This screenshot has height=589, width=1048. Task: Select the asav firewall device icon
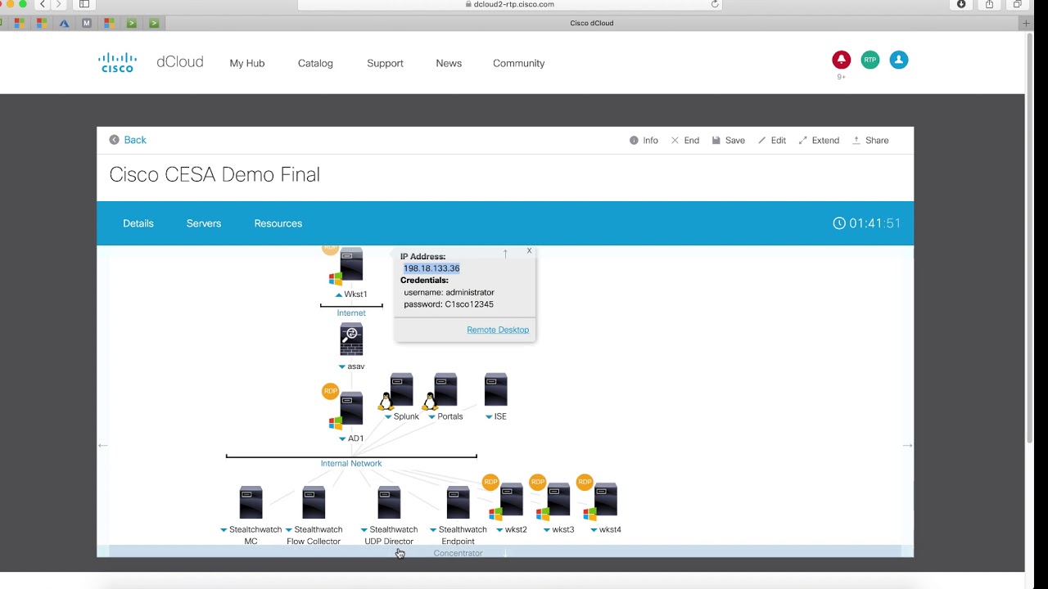[351, 339]
